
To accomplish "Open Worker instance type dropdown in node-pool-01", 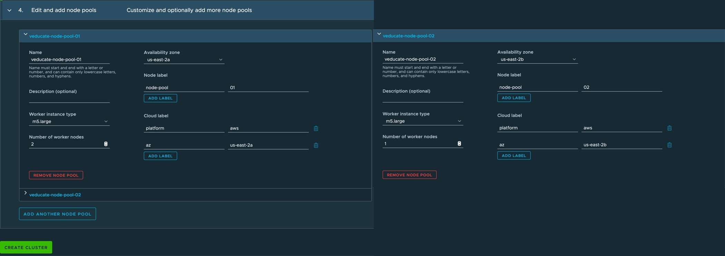I will (69, 122).
